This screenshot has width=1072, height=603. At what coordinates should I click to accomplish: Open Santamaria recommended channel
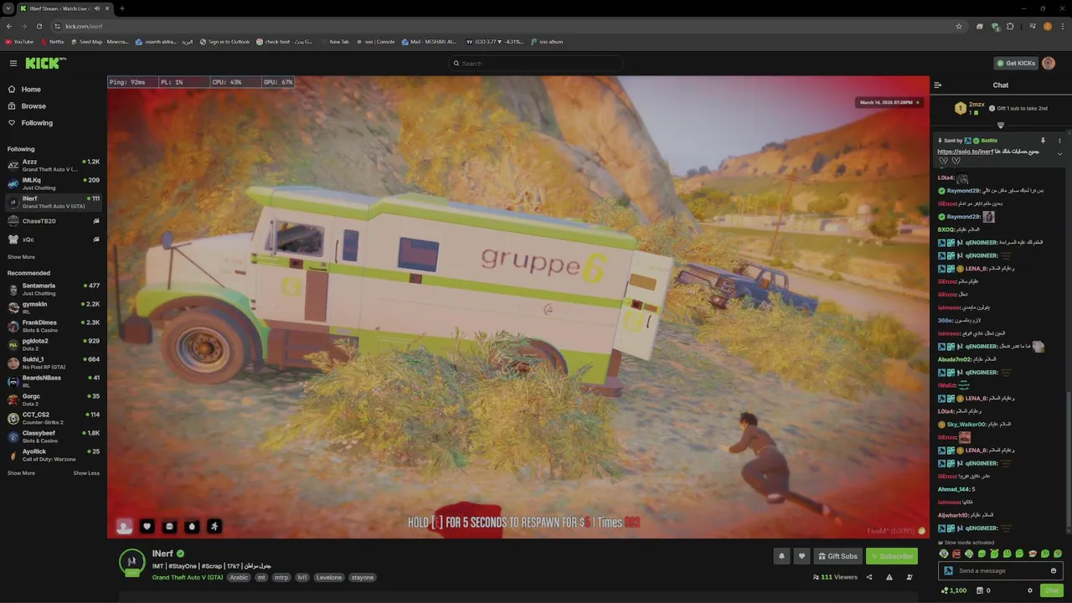coord(54,289)
